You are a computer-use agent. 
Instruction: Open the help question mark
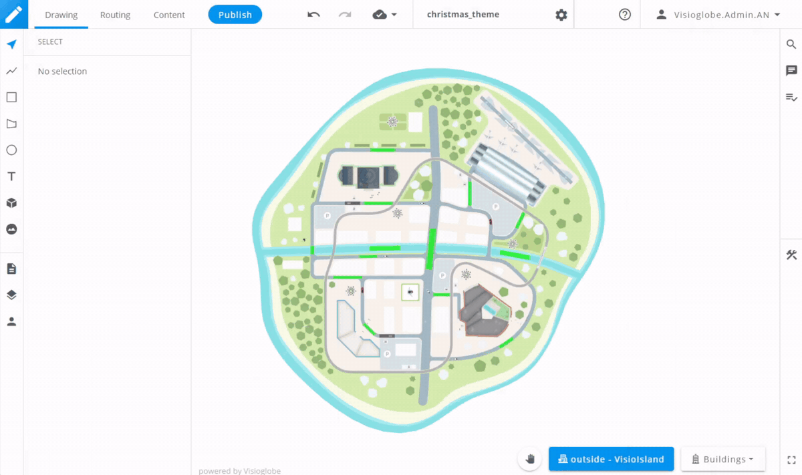(x=625, y=15)
